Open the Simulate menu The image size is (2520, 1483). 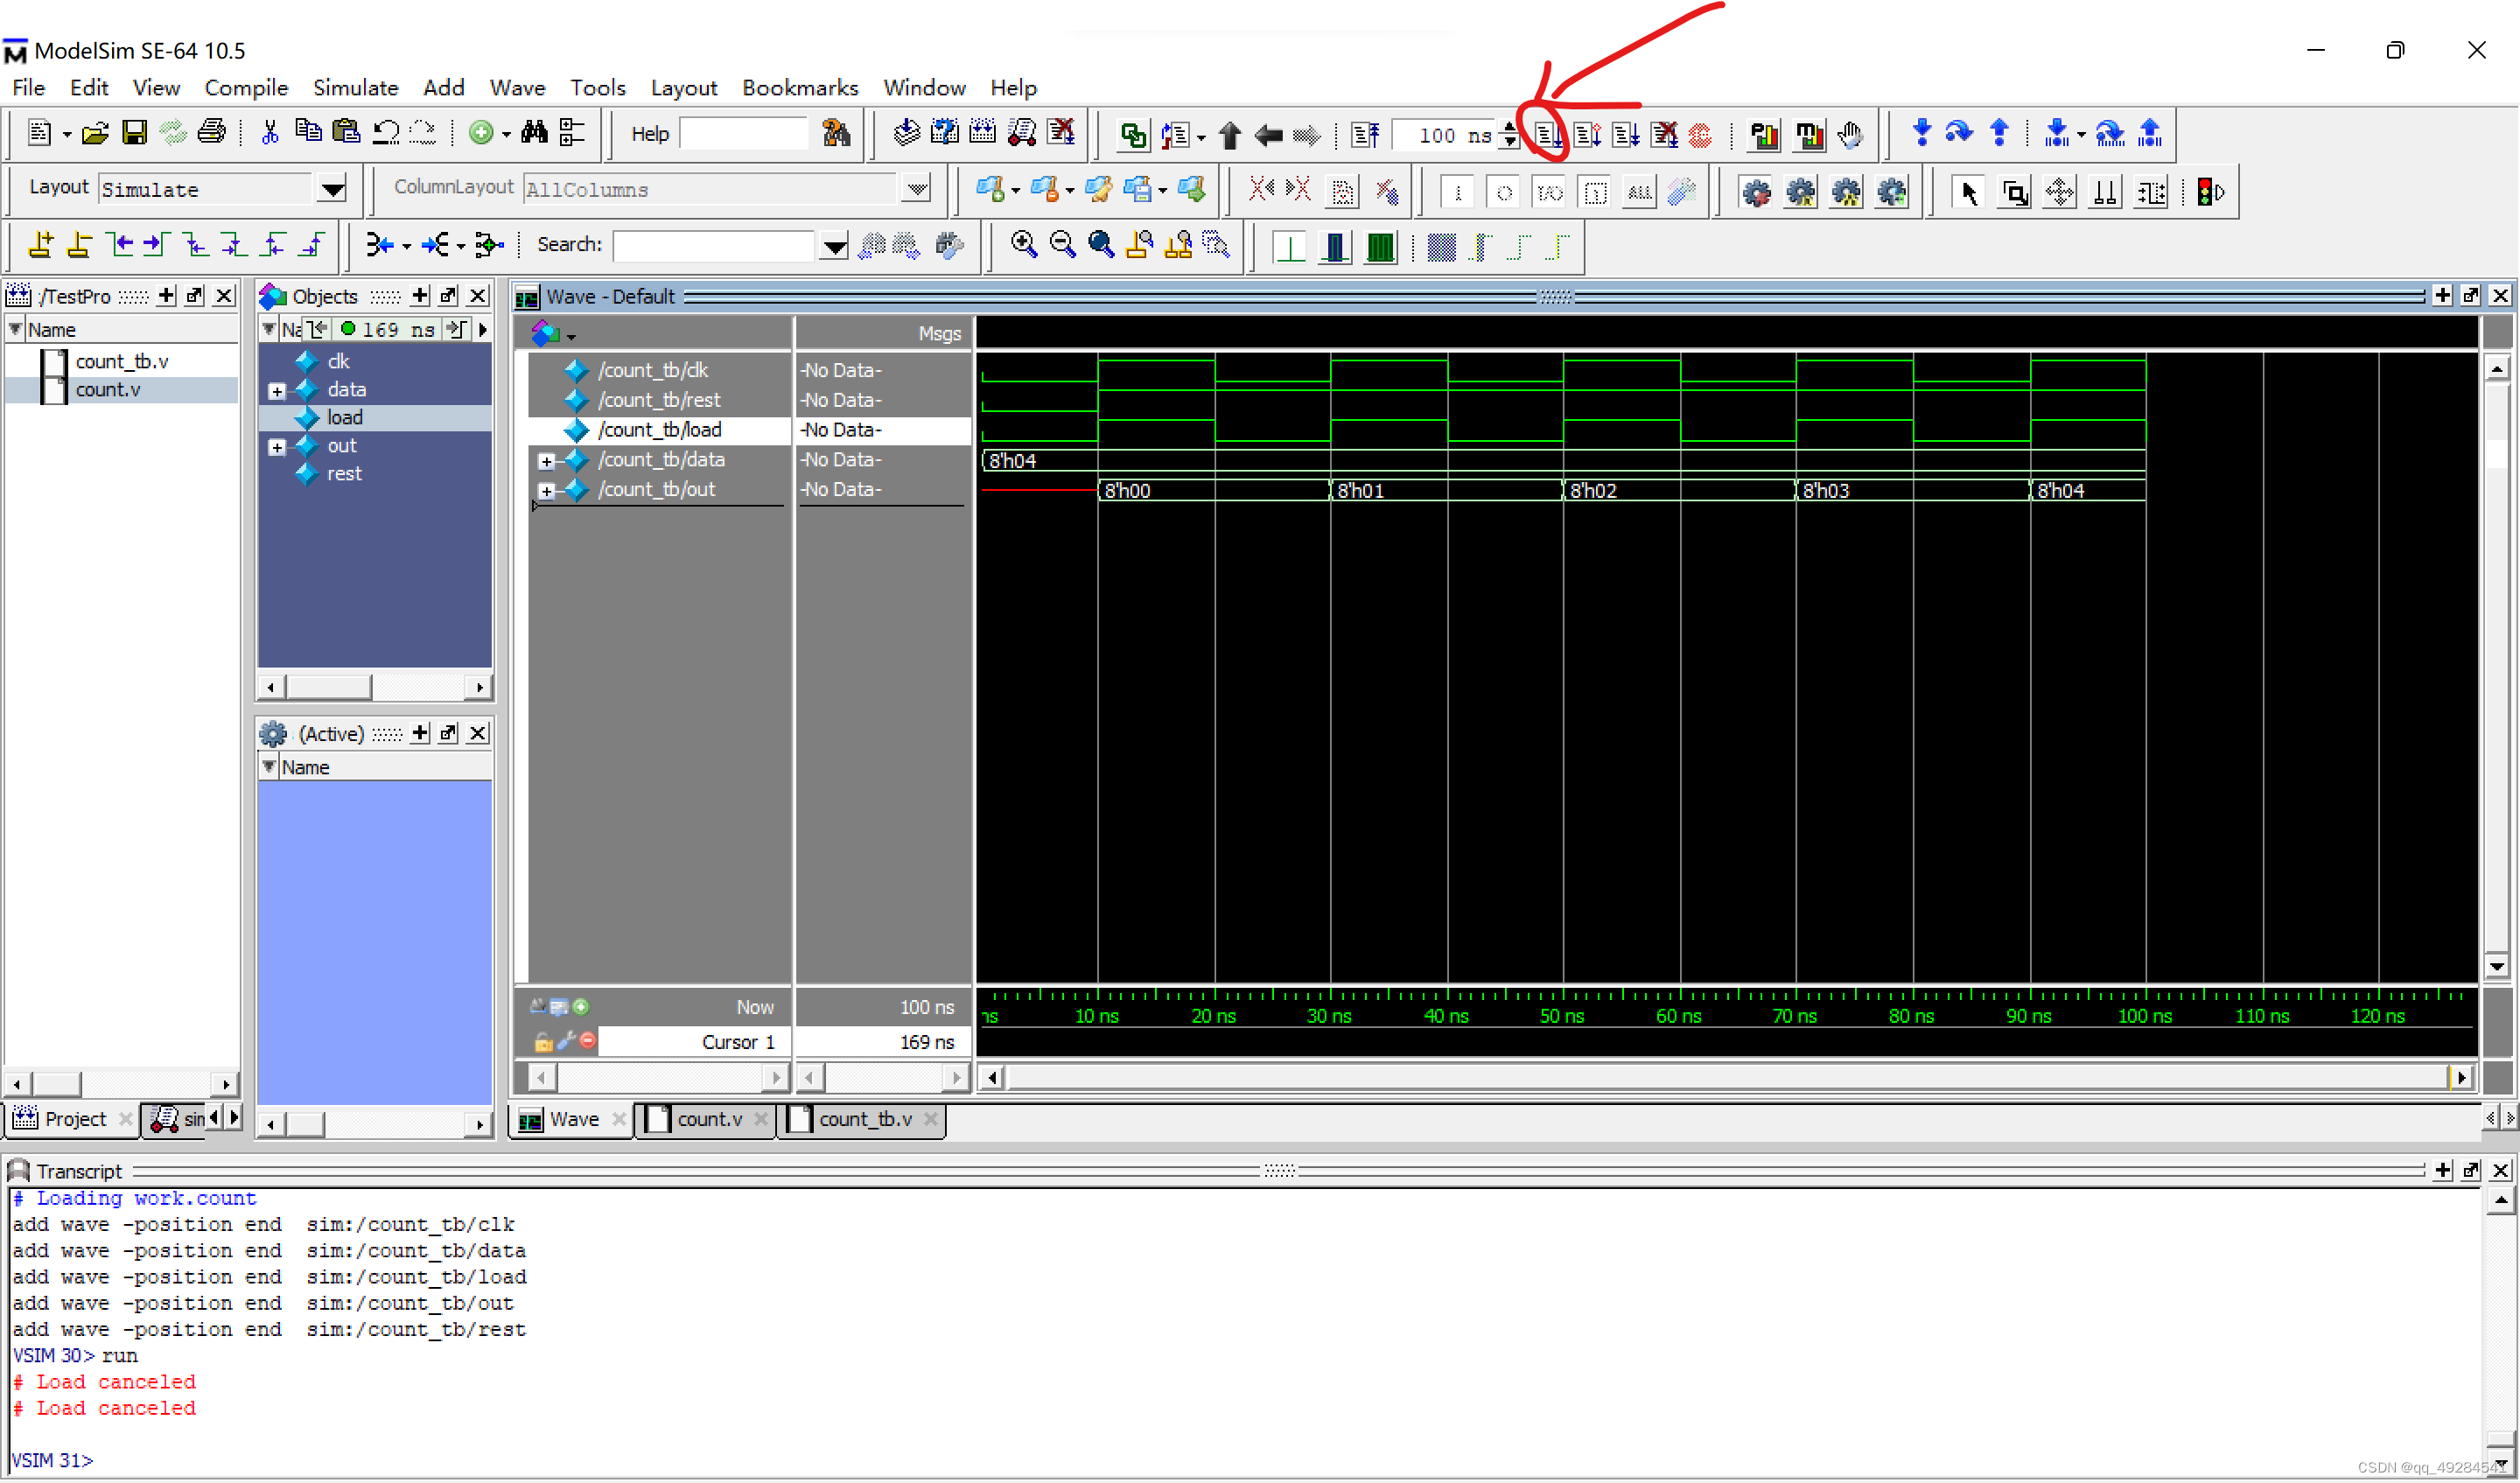[355, 88]
